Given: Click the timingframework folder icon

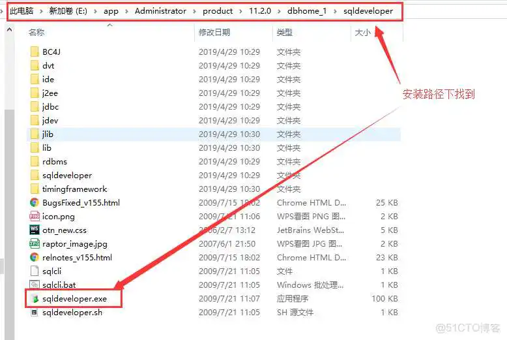Looking at the screenshot, I should 35,189.
